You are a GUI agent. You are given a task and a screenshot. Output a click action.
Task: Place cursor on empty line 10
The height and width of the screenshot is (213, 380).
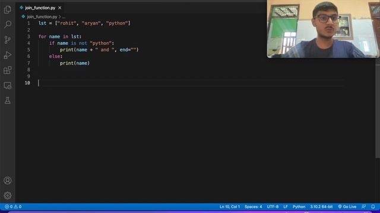click(191, 83)
